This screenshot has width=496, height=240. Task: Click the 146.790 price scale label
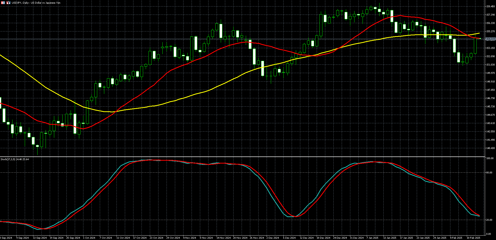click(491, 98)
